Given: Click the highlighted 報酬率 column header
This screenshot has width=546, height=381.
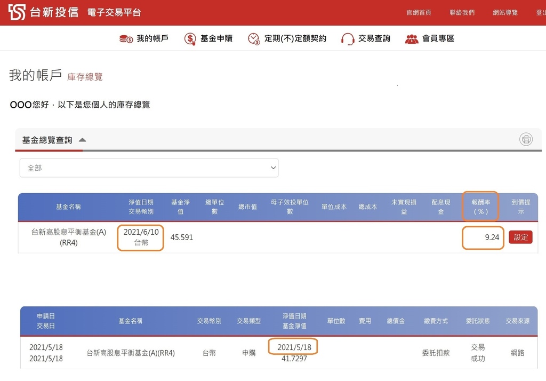Looking at the screenshot, I should coord(479,207).
